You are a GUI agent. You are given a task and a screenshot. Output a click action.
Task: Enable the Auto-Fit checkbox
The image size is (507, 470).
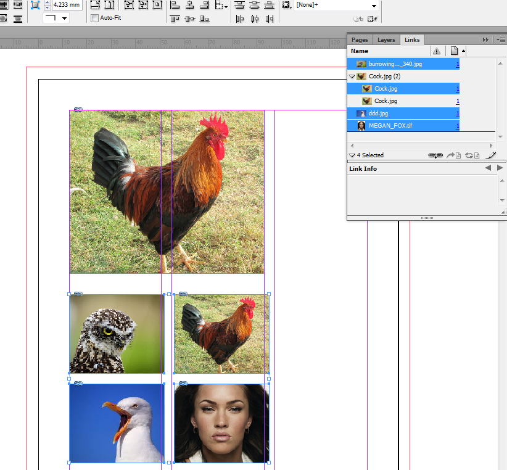pyautogui.click(x=94, y=18)
